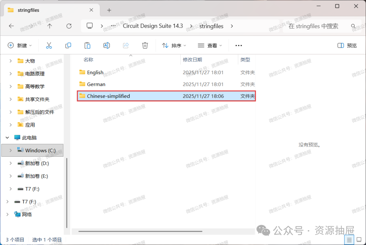Click the German folder icon

[82, 84]
